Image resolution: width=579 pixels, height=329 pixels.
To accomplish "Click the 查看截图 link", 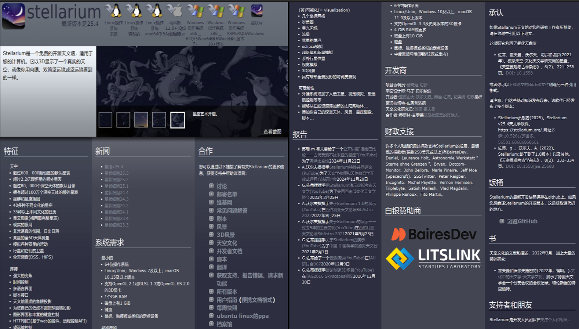I will (x=272, y=132).
